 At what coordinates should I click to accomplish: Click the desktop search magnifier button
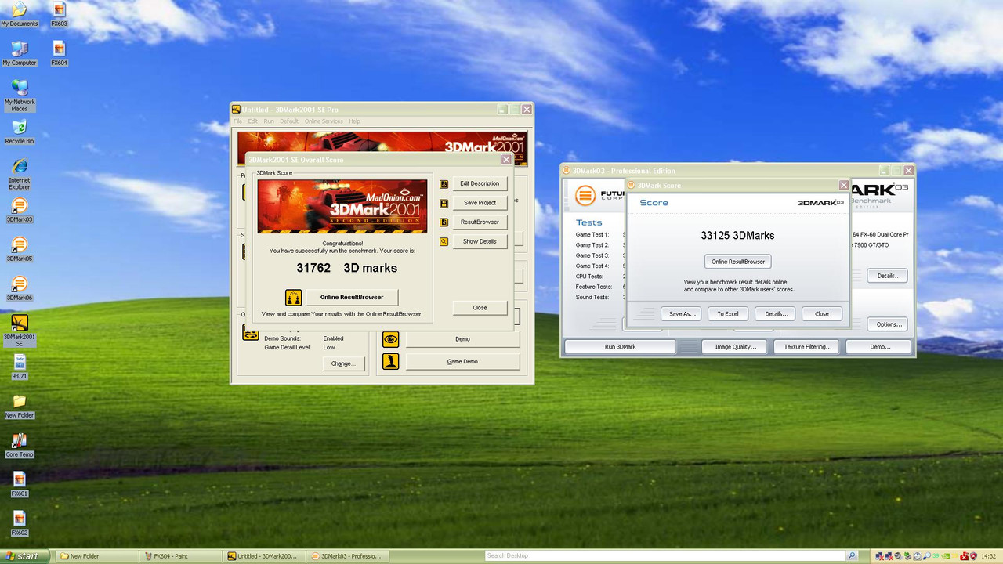pos(852,556)
